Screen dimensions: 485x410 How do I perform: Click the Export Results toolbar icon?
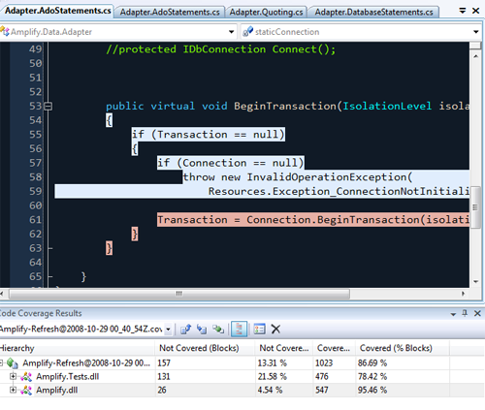[x=185, y=330]
